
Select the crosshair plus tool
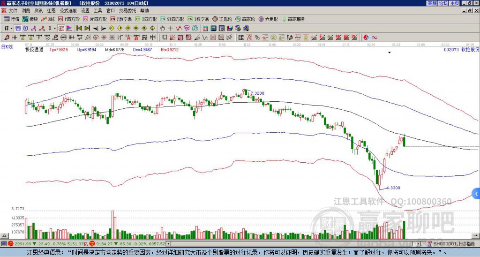[x=171, y=29]
